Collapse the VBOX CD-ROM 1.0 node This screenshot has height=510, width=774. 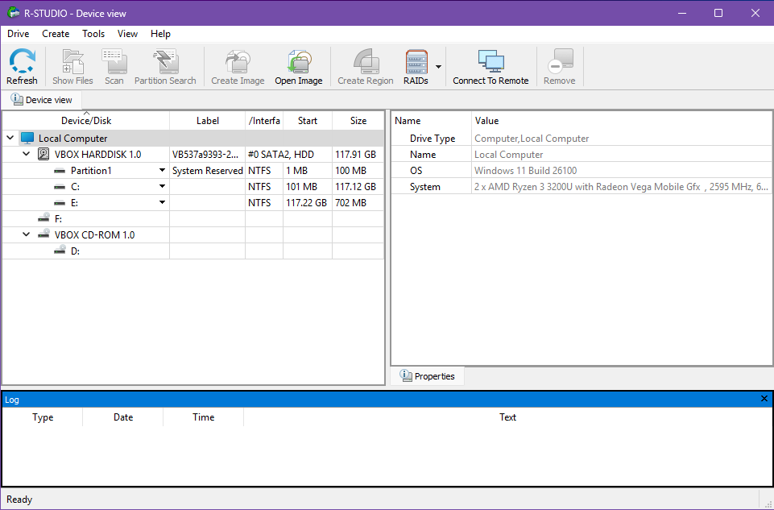tap(26, 234)
